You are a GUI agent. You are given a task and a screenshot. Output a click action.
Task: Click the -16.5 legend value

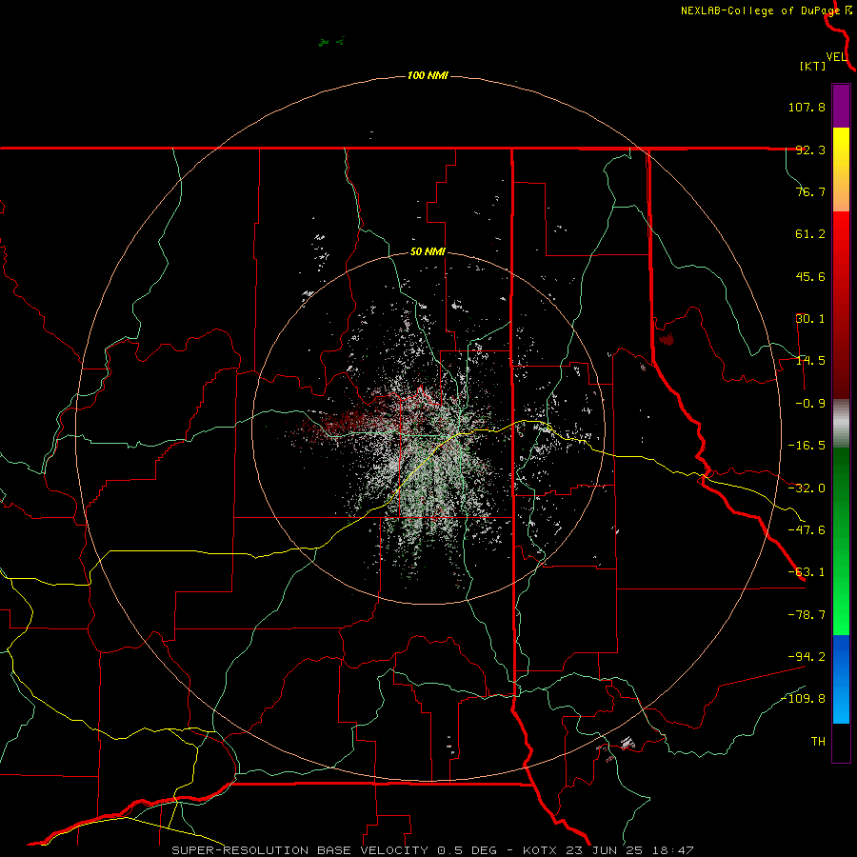(x=807, y=446)
